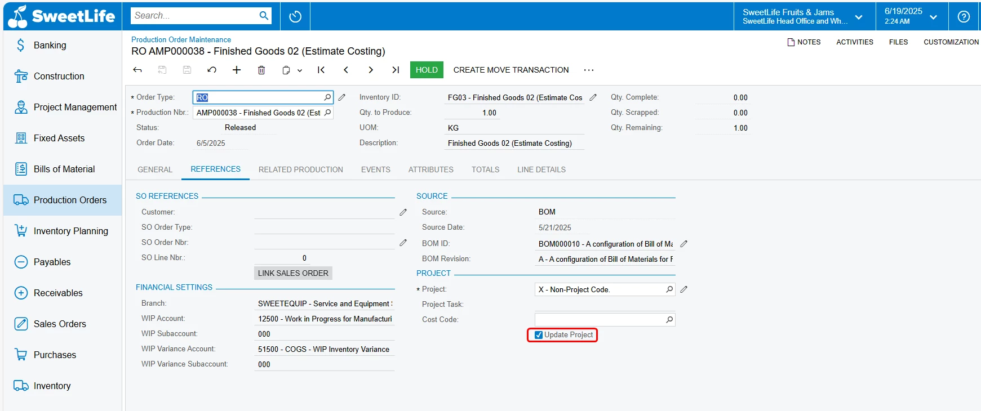
Task: Open the recent history clock icon
Action: pyautogui.click(x=295, y=16)
